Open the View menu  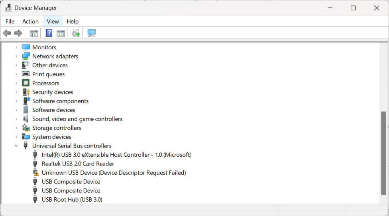(x=53, y=21)
